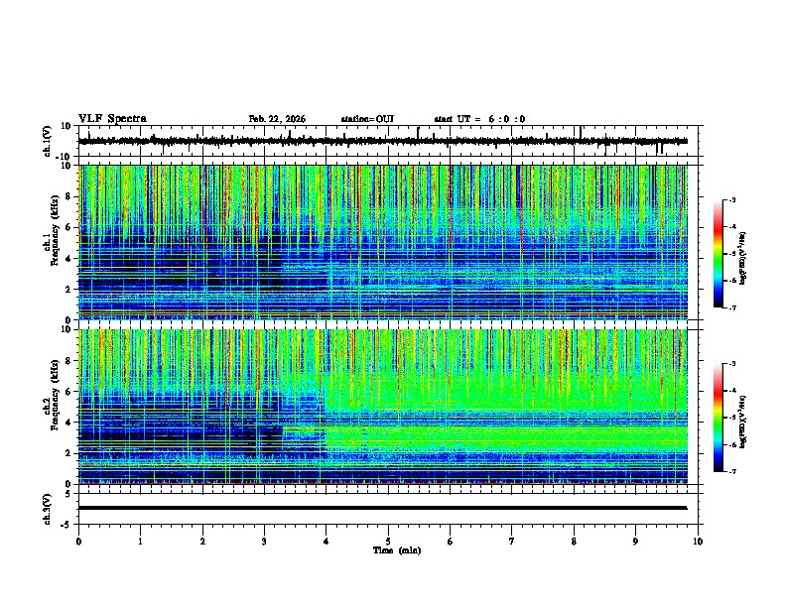Screen dimensions: 786x607
Task: Click the 6 kHz tick of ch.2 spectrogram
Action: pyautogui.click(x=69, y=392)
